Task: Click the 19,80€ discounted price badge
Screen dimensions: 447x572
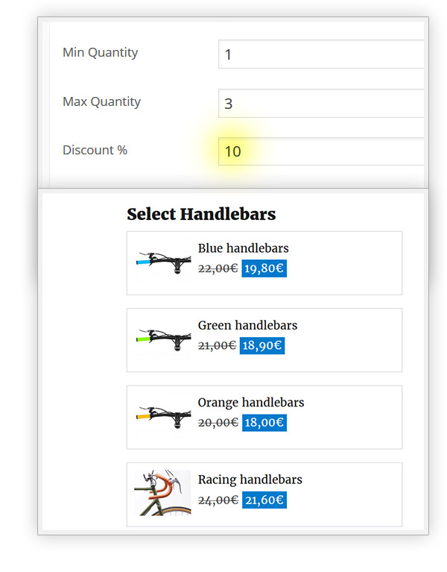Action: 264,268
